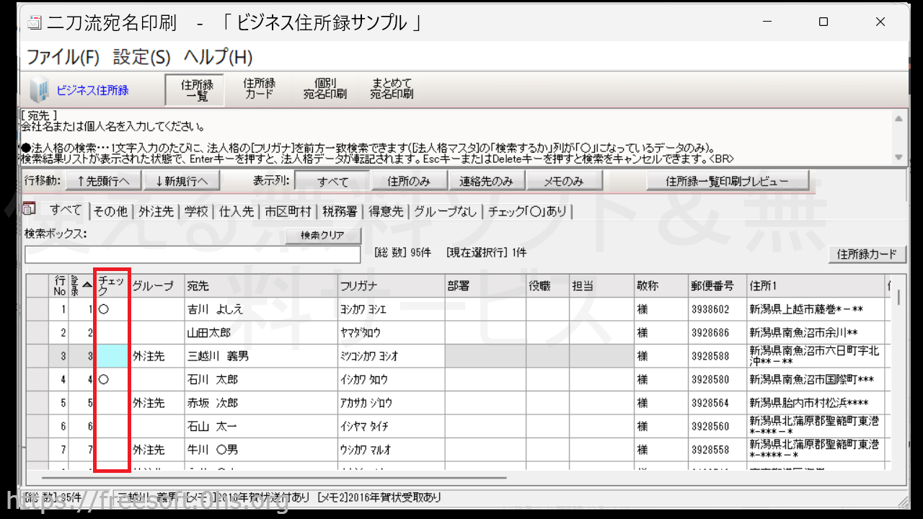Select the チェック「〇」あり tab

tap(527, 211)
